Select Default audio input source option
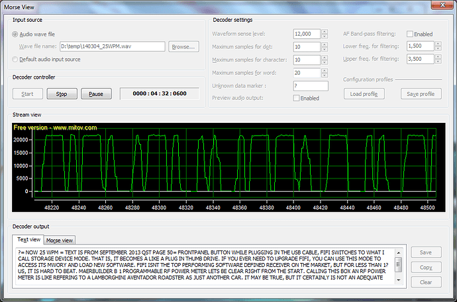The height and width of the screenshot is (302, 457). coord(16,59)
